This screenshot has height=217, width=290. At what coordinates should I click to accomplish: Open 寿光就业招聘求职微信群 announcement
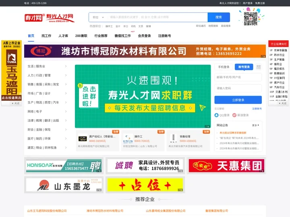tap(233, 133)
